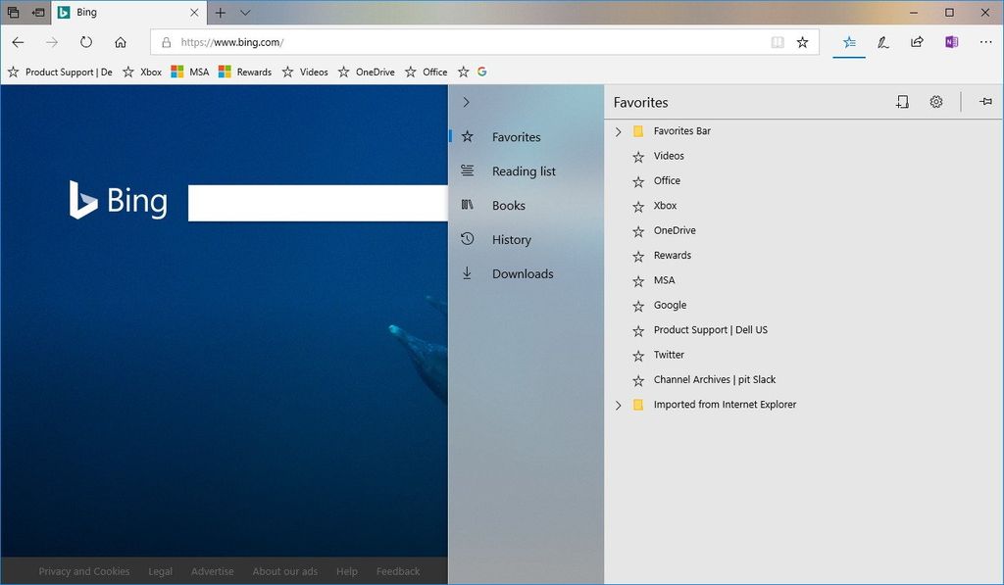
Task: Expand the Favorites Bar folder
Action: pyautogui.click(x=618, y=130)
